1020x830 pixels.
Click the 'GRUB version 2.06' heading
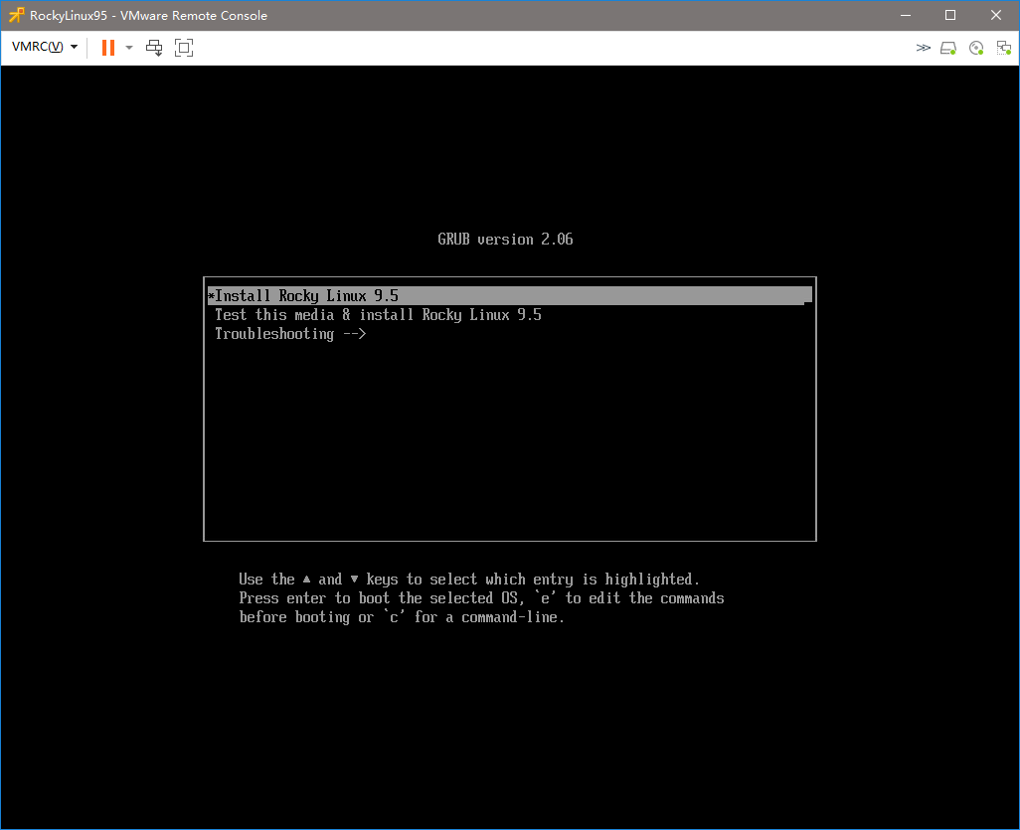pos(505,240)
